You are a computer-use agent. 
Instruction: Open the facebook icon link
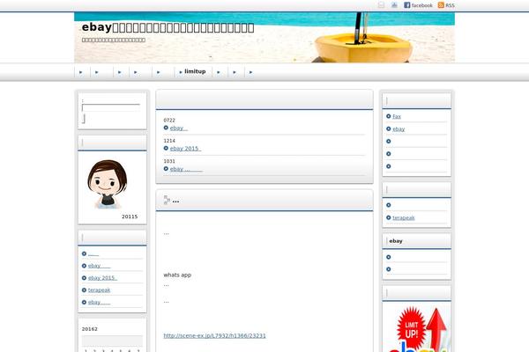pos(418,5)
